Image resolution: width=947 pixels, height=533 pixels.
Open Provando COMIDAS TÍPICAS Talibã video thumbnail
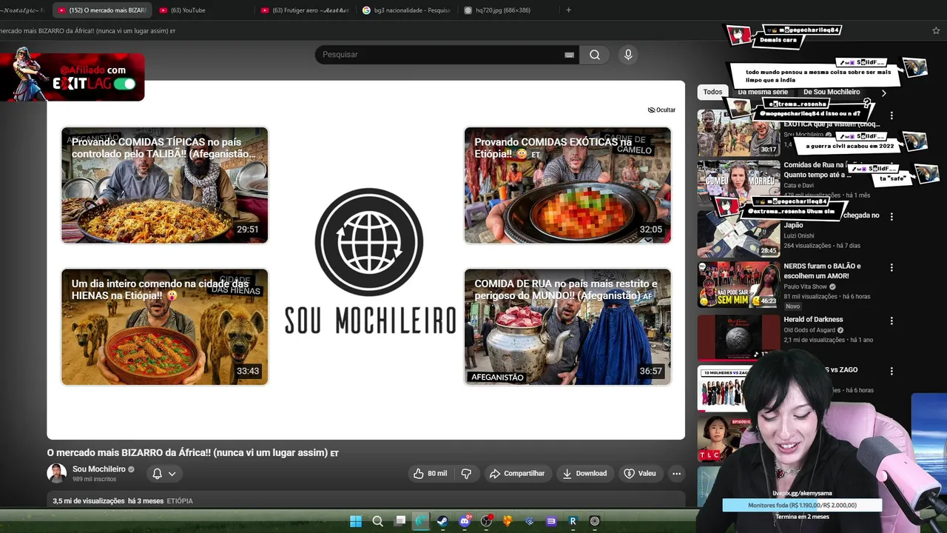coord(164,185)
